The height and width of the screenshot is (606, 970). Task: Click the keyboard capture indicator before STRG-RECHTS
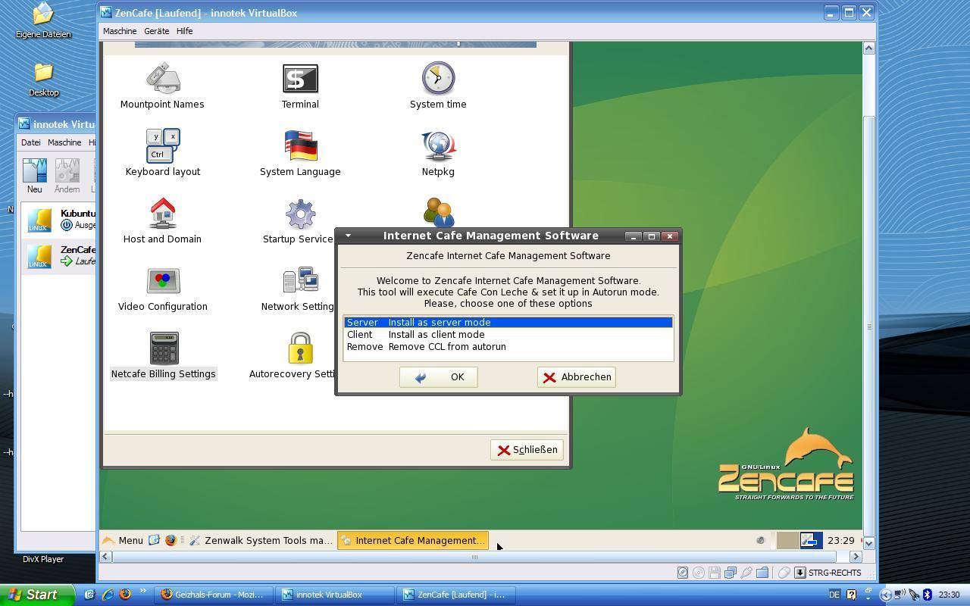click(x=799, y=573)
